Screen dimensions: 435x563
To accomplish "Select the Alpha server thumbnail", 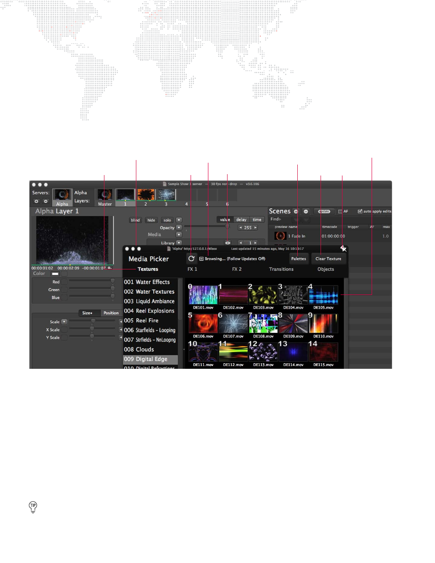I will (62, 197).
